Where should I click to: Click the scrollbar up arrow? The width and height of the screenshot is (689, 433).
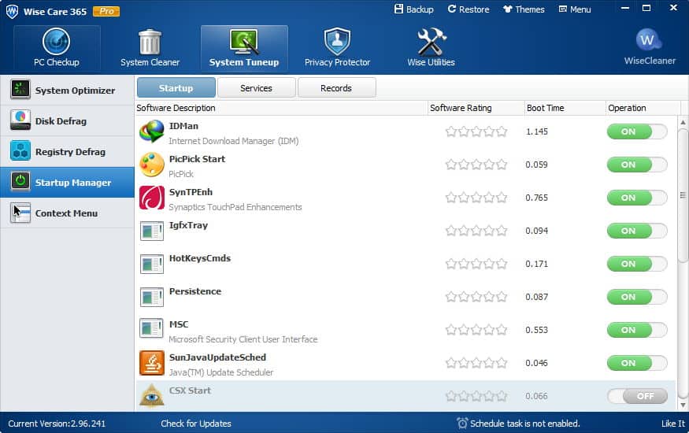[683, 122]
